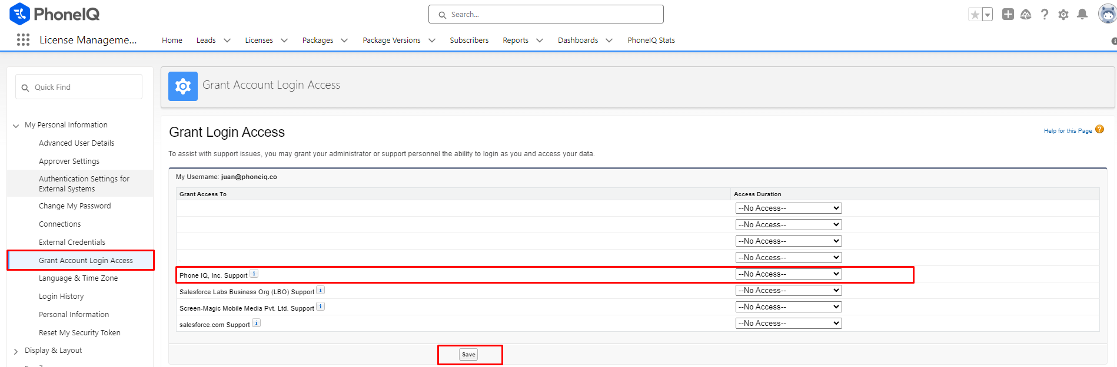Expand the Dashboards tab dropdown chevron
Viewport: 1117px width, 367px height.
(609, 41)
